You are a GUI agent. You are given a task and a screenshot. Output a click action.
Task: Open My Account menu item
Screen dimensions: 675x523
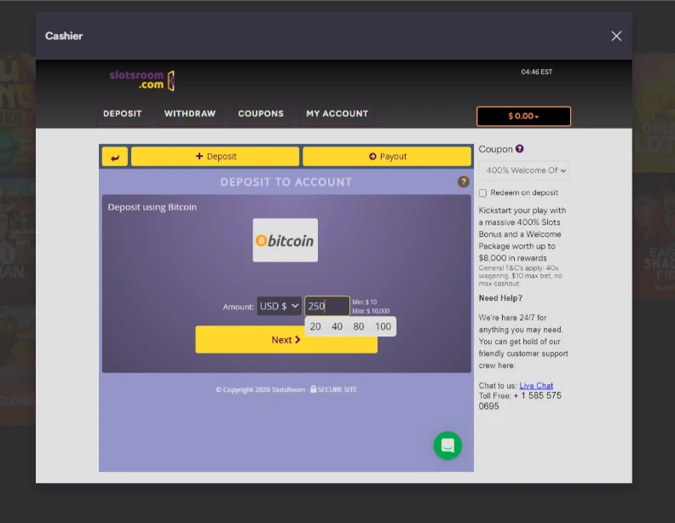click(x=337, y=113)
